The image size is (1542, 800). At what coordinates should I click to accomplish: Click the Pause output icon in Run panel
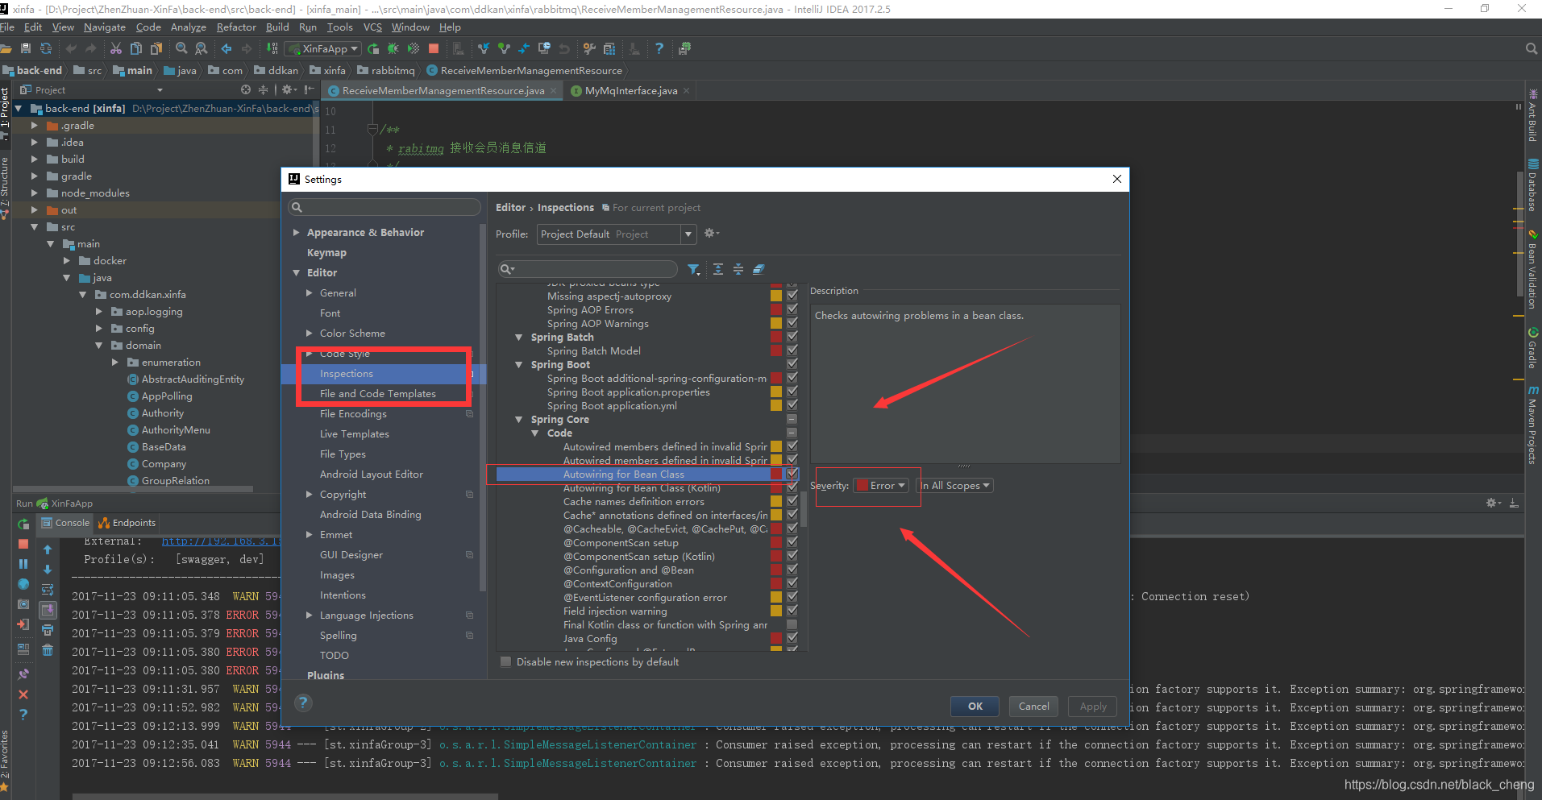coord(23,564)
